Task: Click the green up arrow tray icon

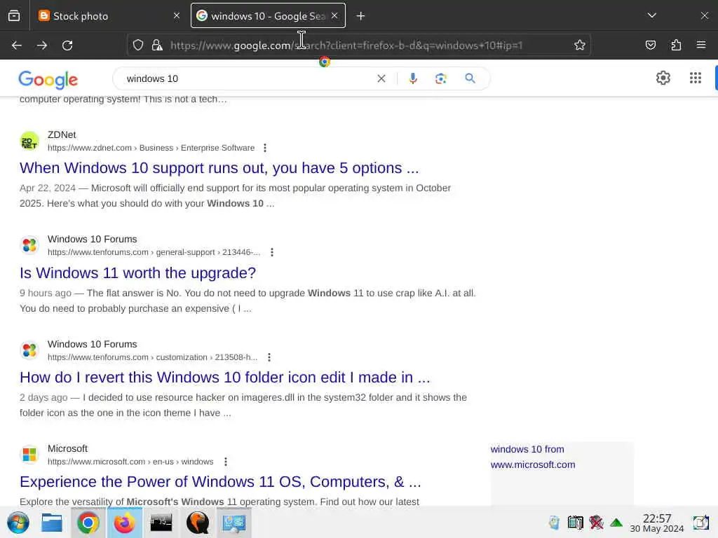Action: [616, 523]
